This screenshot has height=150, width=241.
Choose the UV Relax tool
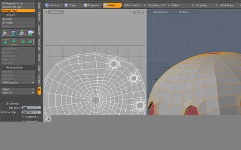(x=18, y=19)
